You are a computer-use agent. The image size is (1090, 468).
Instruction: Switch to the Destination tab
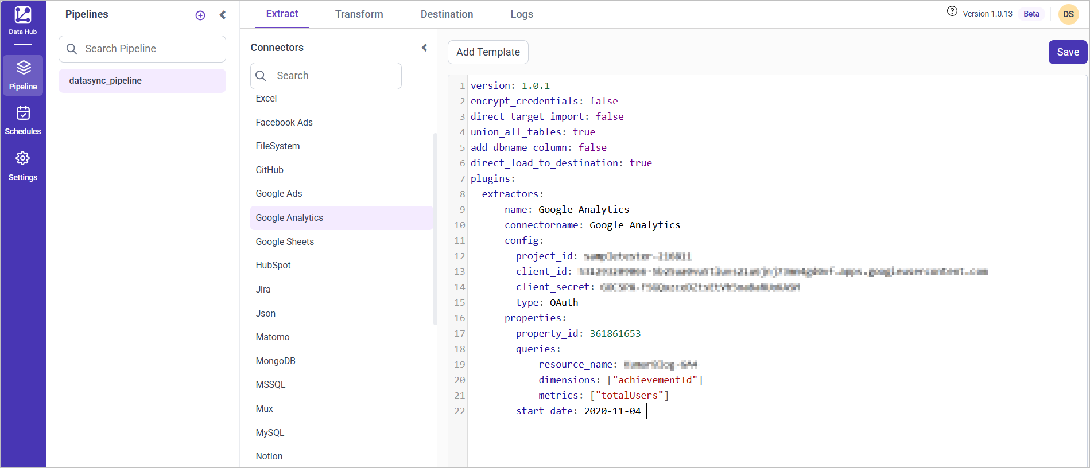click(x=447, y=14)
